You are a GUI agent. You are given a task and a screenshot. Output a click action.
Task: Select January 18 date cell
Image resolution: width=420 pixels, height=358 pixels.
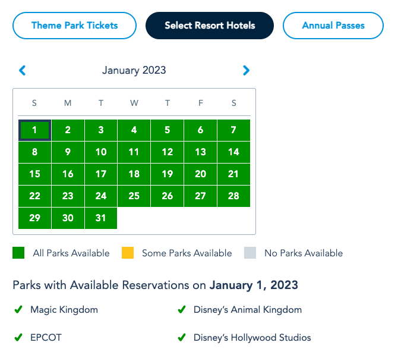tap(134, 174)
